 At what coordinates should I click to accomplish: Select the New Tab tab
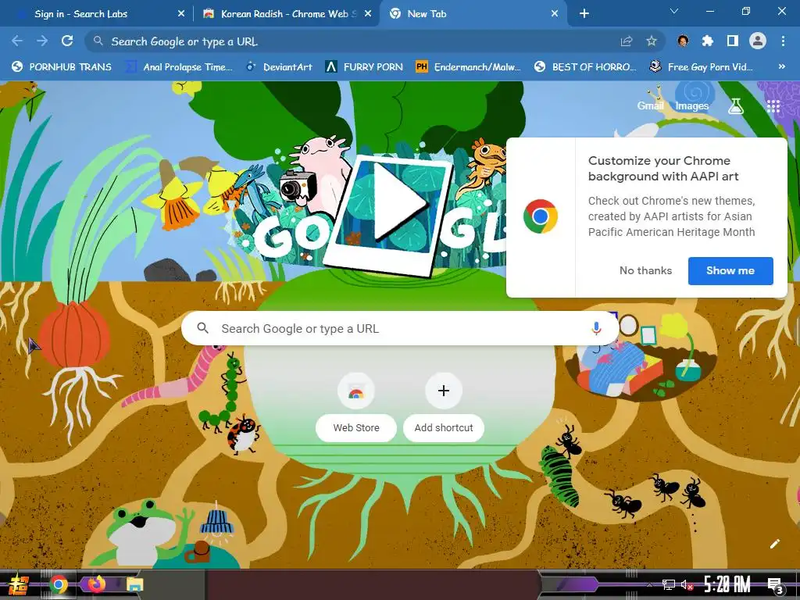click(x=473, y=14)
